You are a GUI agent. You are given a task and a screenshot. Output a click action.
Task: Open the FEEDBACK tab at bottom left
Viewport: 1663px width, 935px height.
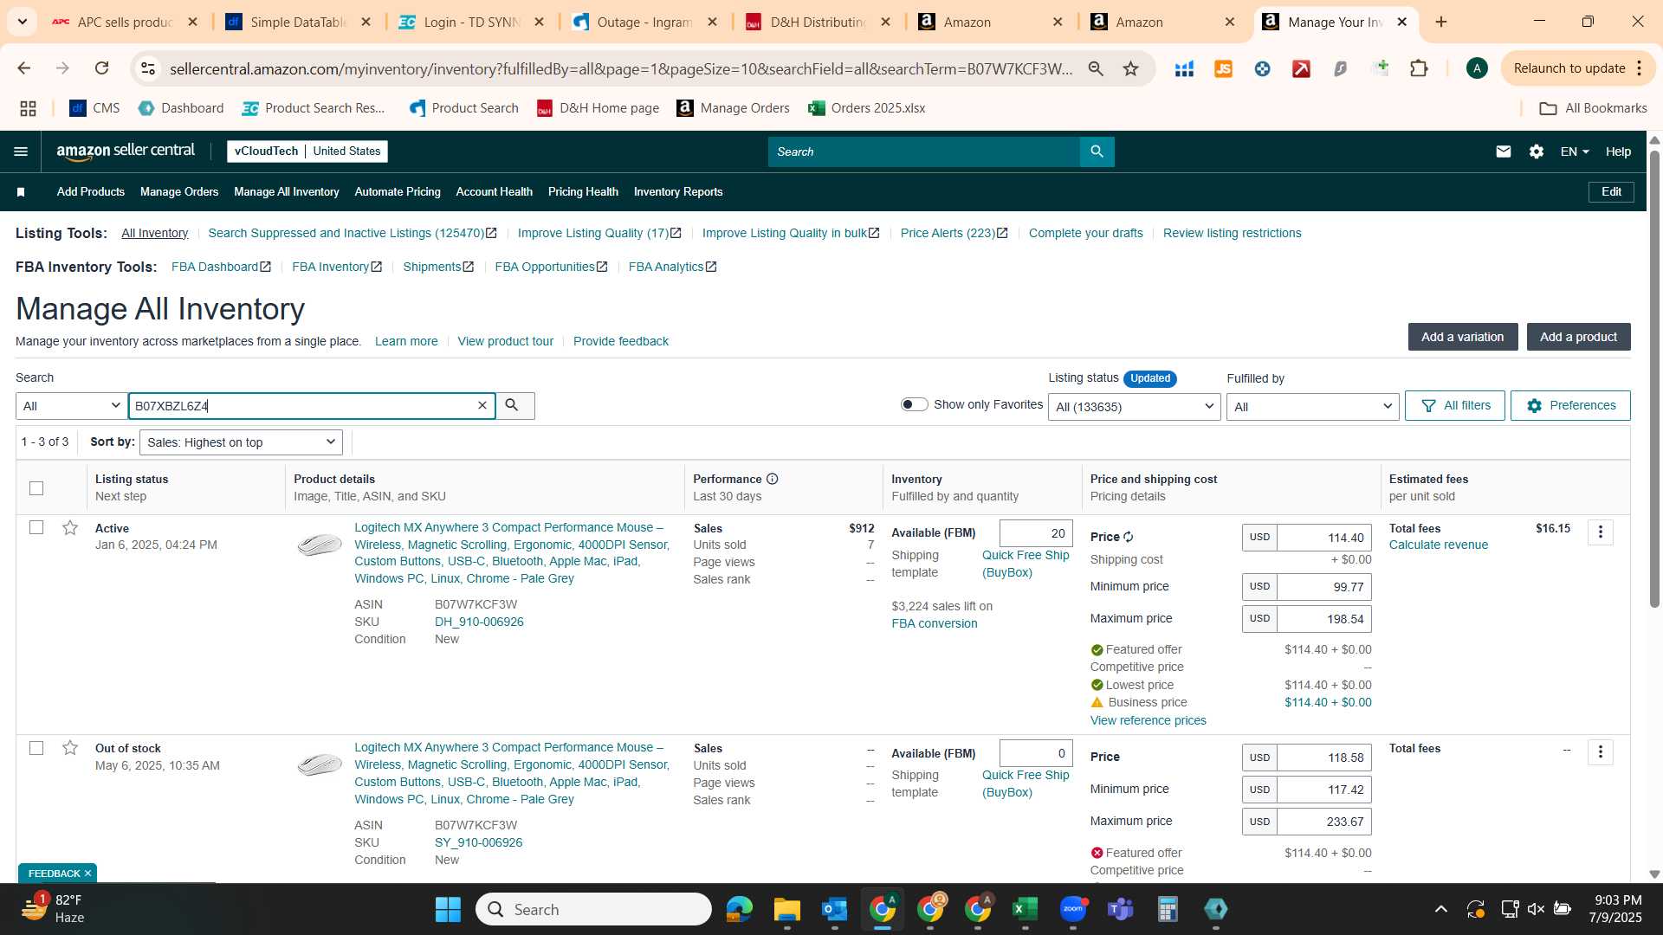click(x=59, y=873)
